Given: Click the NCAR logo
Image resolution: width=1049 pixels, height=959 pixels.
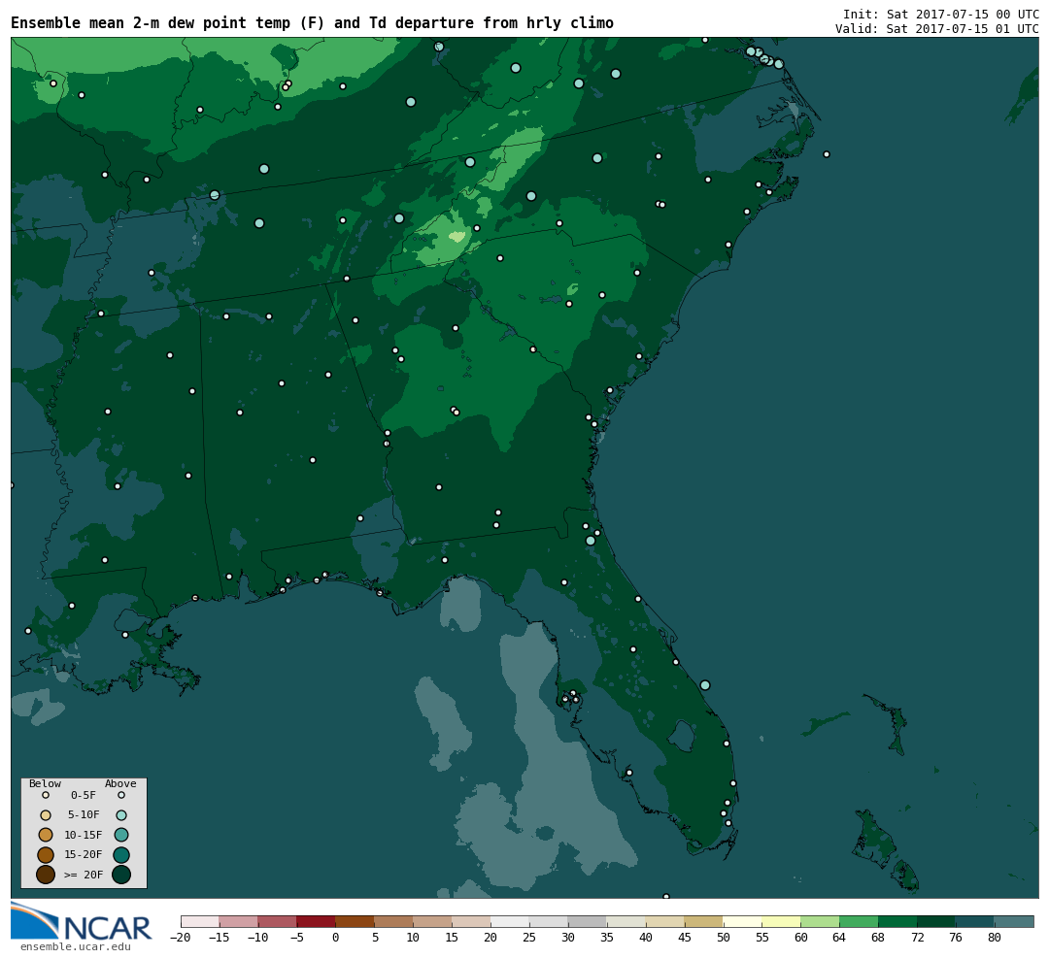Looking at the screenshot, I should point(82,921).
